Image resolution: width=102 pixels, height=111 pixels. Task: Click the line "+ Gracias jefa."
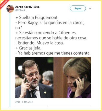pos(29,48)
